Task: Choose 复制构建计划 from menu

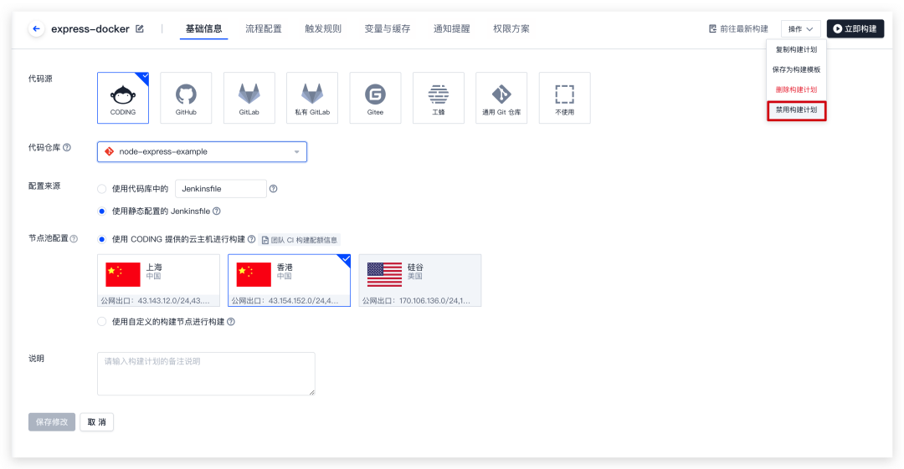Action: (x=796, y=49)
